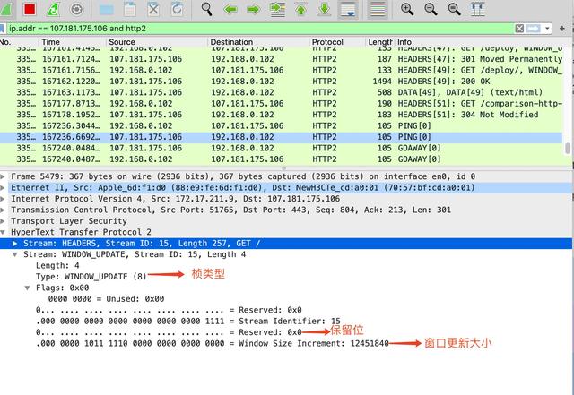The image size is (574, 395).
Task: Select GET /comparison-http packet row
Action: tap(281, 104)
